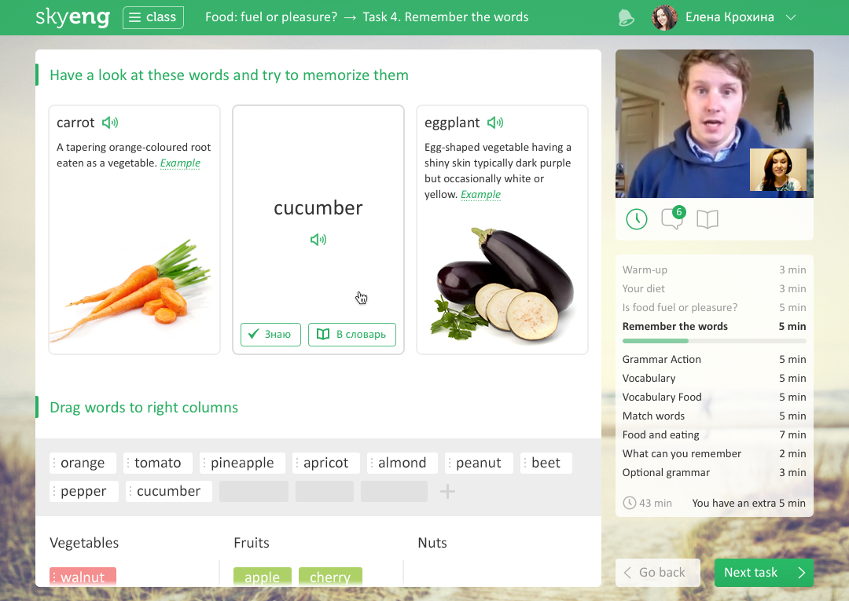
Task: Show the eggplant Example link
Action: point(481,194)
